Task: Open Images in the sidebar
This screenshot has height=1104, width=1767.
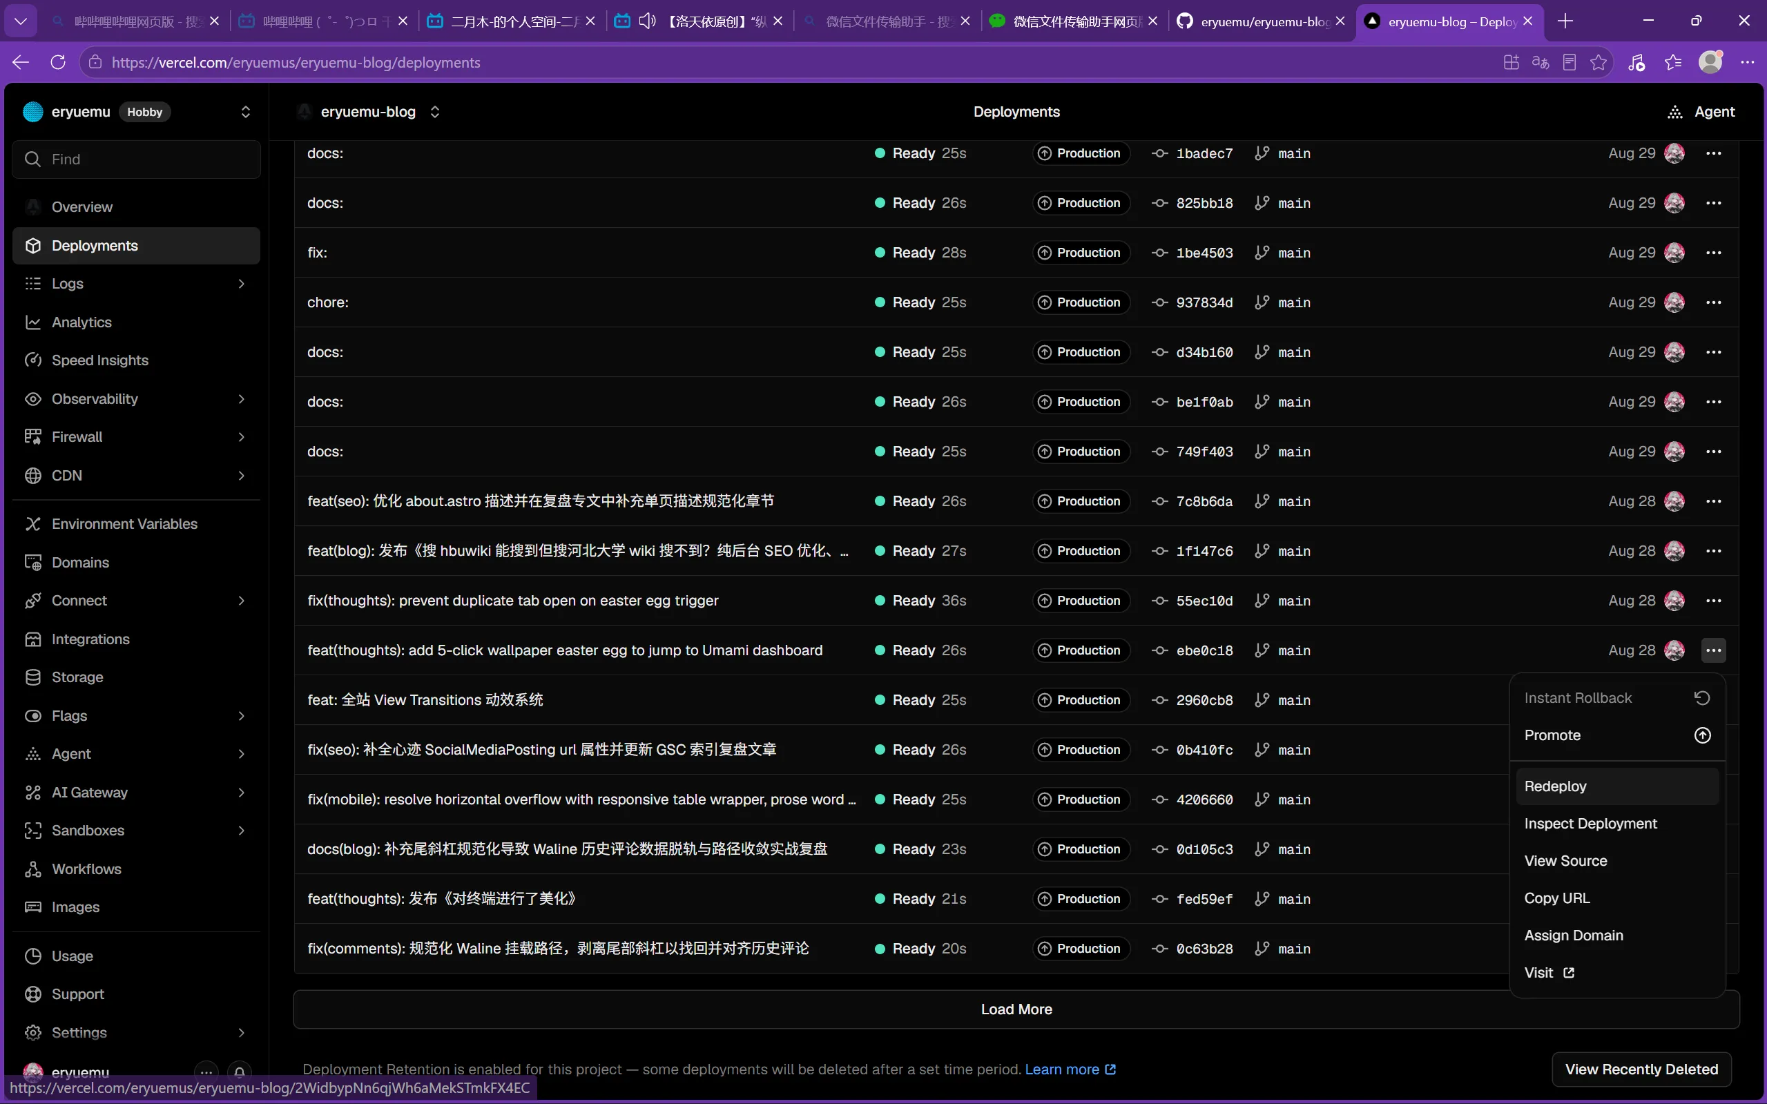Action: coord(136,907)
